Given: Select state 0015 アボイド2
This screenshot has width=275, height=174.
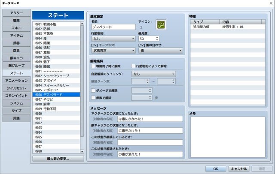Looking at the screenshot, I should click(56, 90).
